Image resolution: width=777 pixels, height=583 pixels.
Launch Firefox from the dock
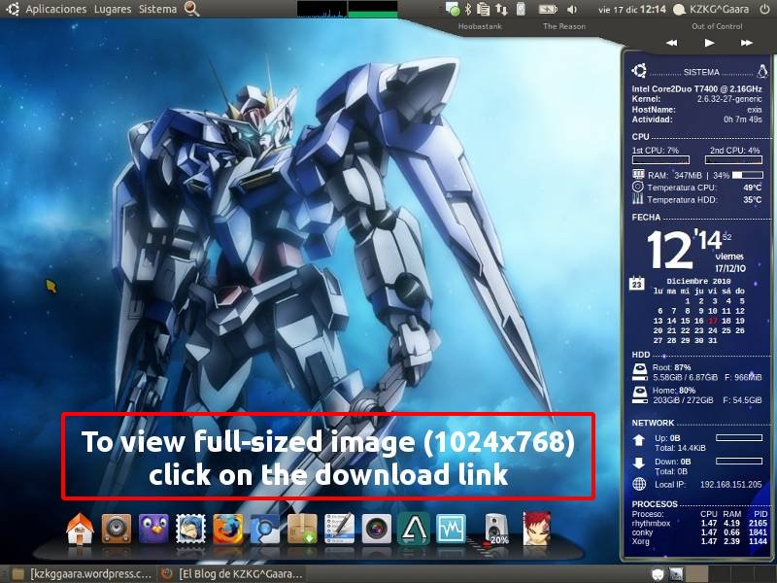click(228, 529)
